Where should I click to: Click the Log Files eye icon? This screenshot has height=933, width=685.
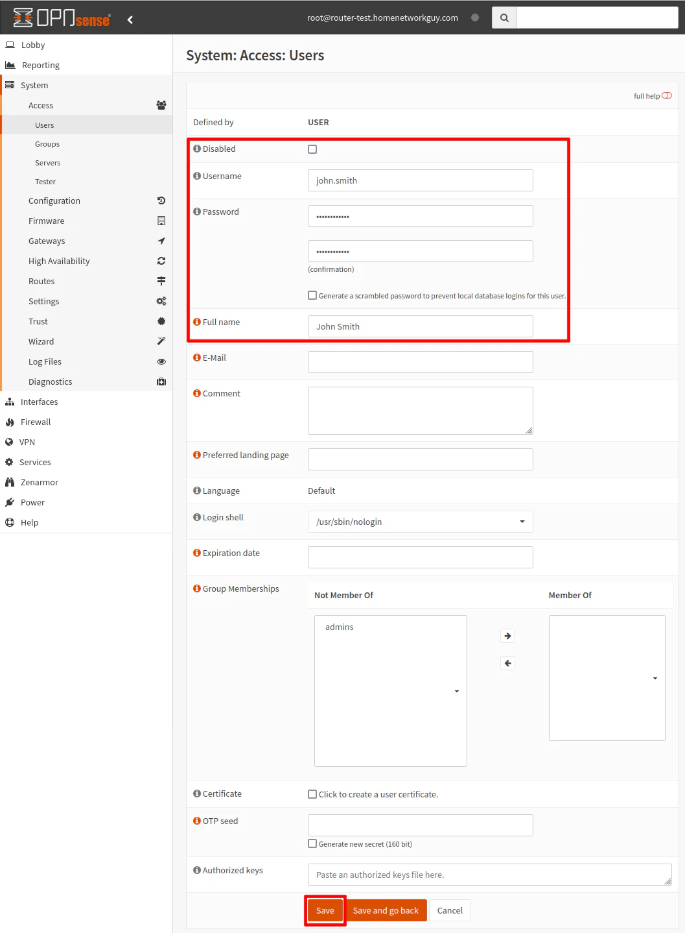pyautogui.click(x=161, y=361)
